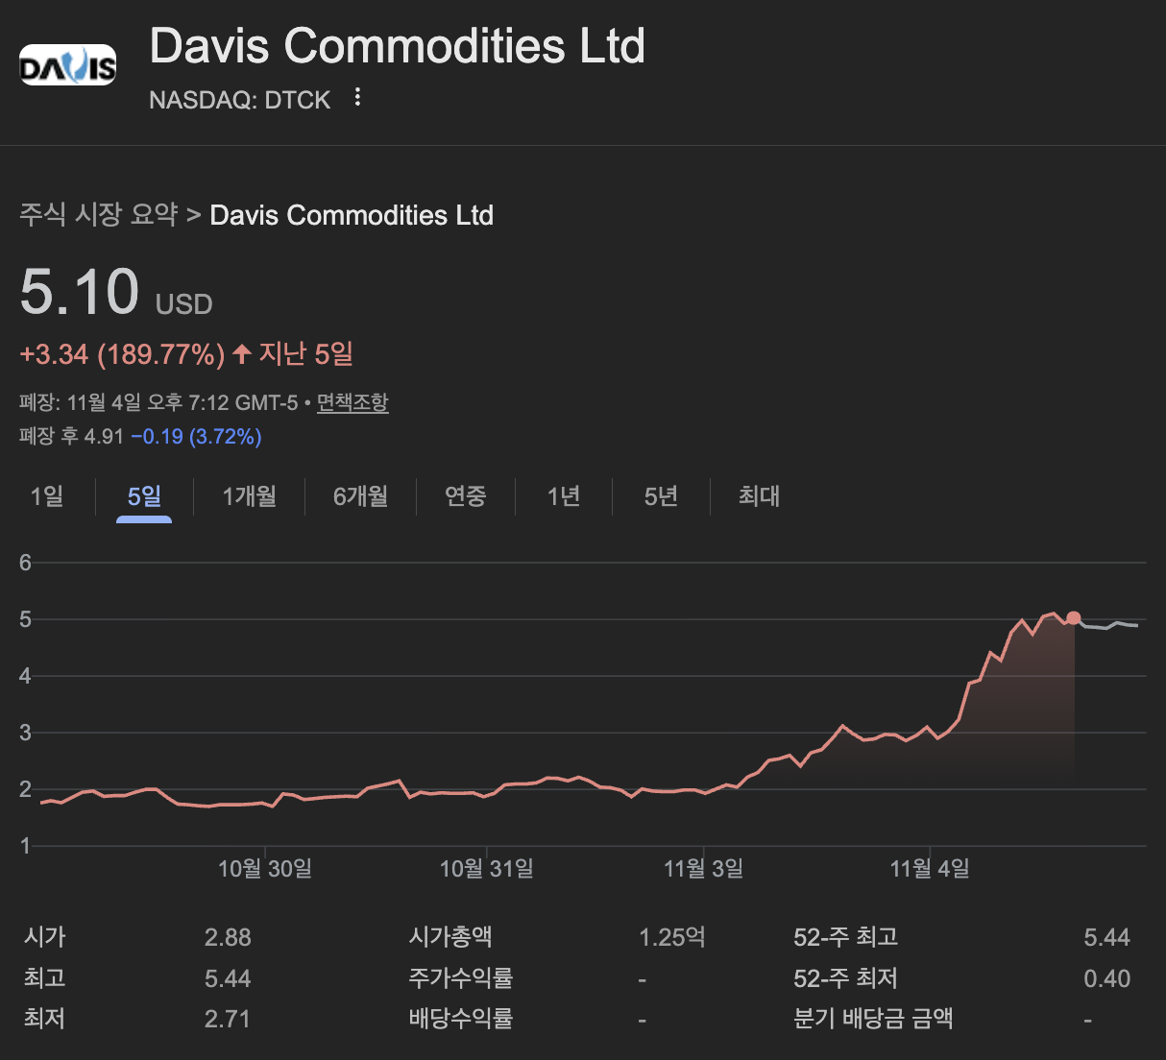Select the 5일 time range tab
Viewport: 1166px width, 1060px height.
pyautogui.click(x=144, y=496)
